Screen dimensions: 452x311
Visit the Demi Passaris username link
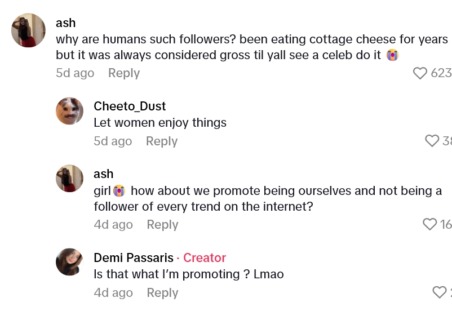click(134, 258)
